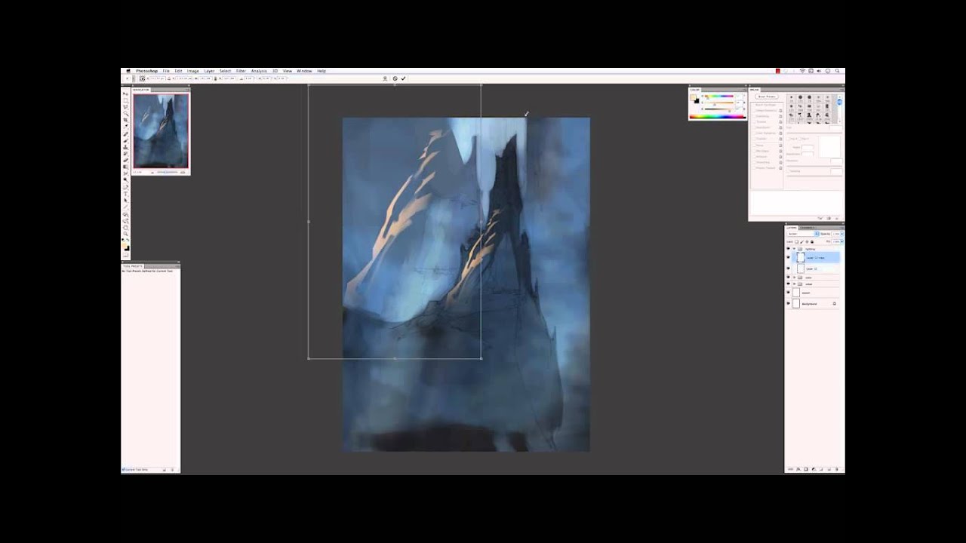The height and width of the screenshot is (543, 966).
Task: Open the Analysis menu
Action: click(x=259, y=71)
